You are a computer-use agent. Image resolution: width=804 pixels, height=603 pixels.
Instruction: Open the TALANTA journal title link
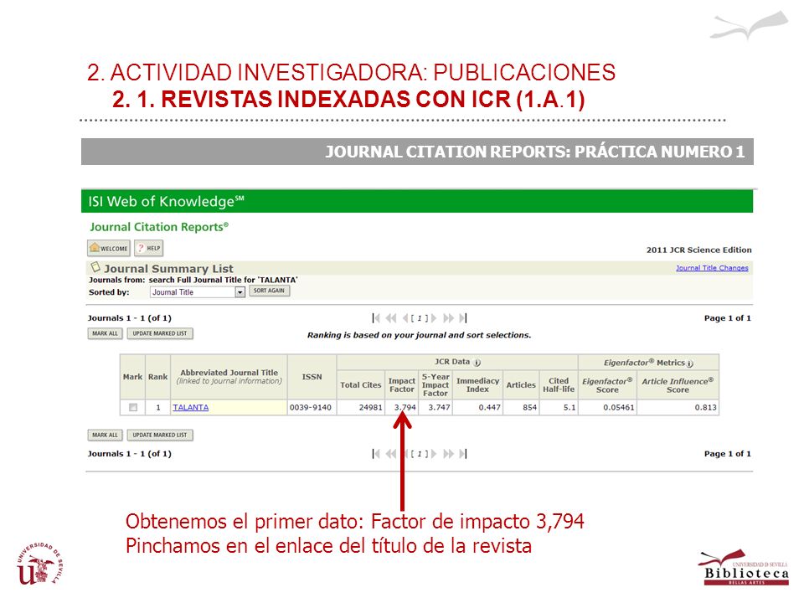191,408
